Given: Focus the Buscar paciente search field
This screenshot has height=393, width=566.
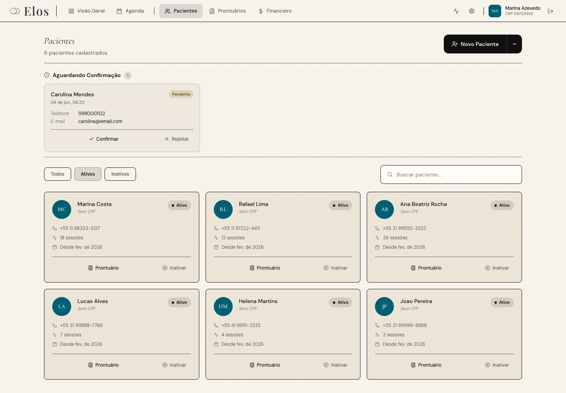Looking at the screenshot, I should click(x=451, y=174).
